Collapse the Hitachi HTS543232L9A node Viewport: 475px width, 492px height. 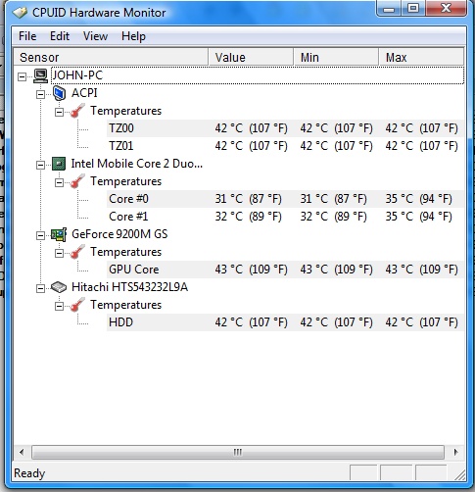point(40,289)
